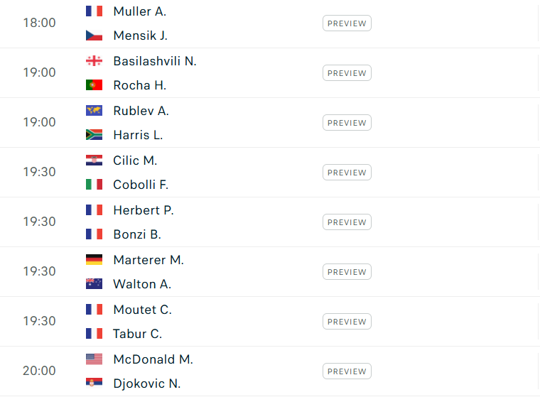Viewport: 540px width, 397px height.
Task: Click the Australian flag beside Walton A.
Action: (94, 283)
